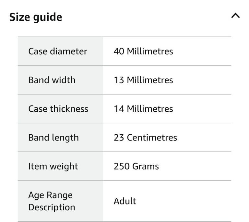Click the number 250 in Item weight row

[121, 166]
